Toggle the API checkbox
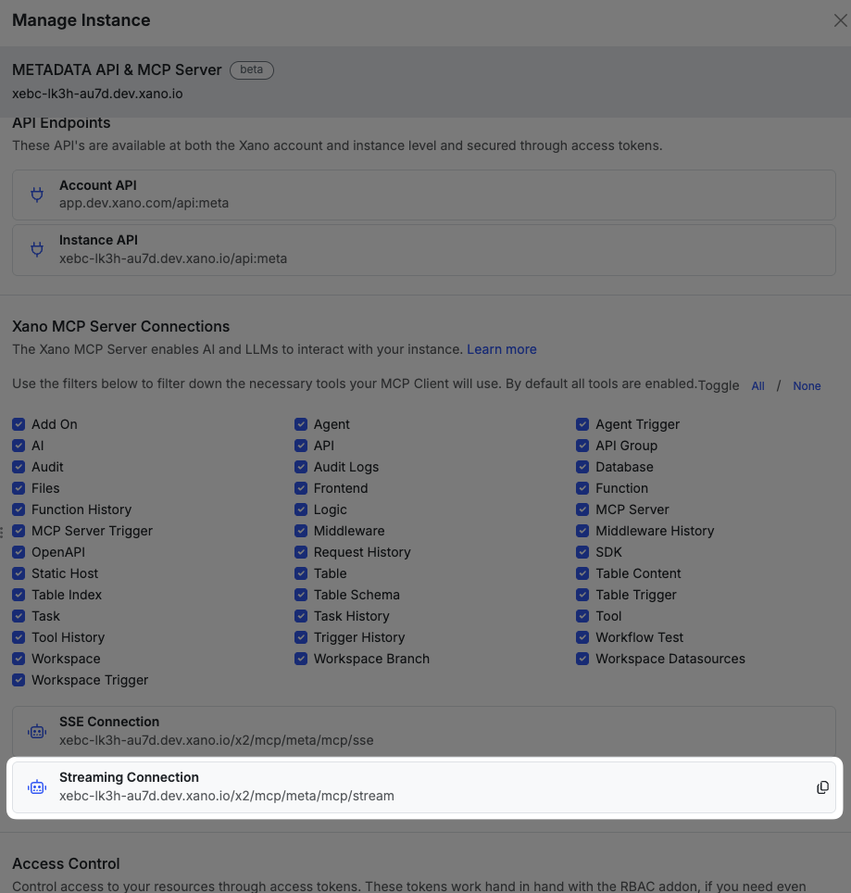Screen dimensions: 851x893 pyautogui.click(x=301, y=446)
